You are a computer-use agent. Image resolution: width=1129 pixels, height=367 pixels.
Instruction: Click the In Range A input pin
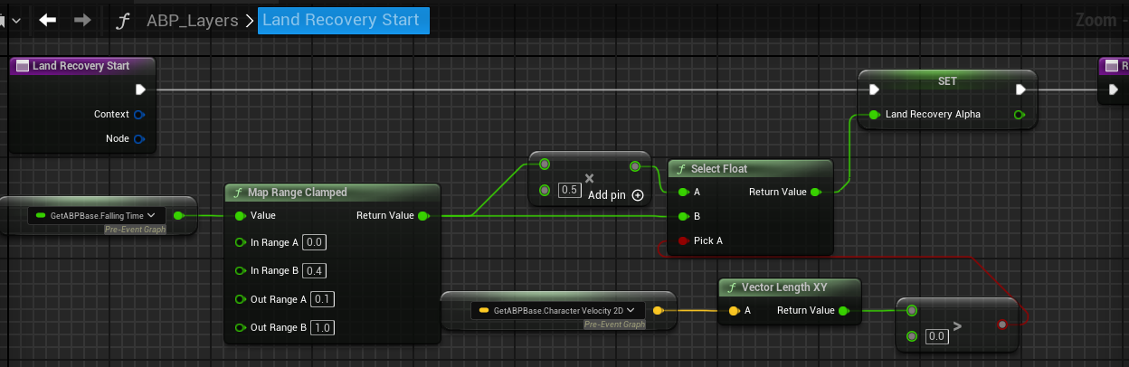[240, 243]
